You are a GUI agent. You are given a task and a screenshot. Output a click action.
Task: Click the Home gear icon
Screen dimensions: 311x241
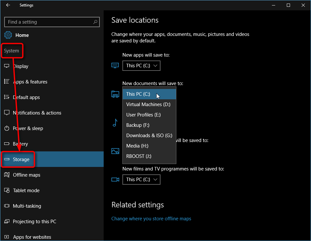click(8, 35)
